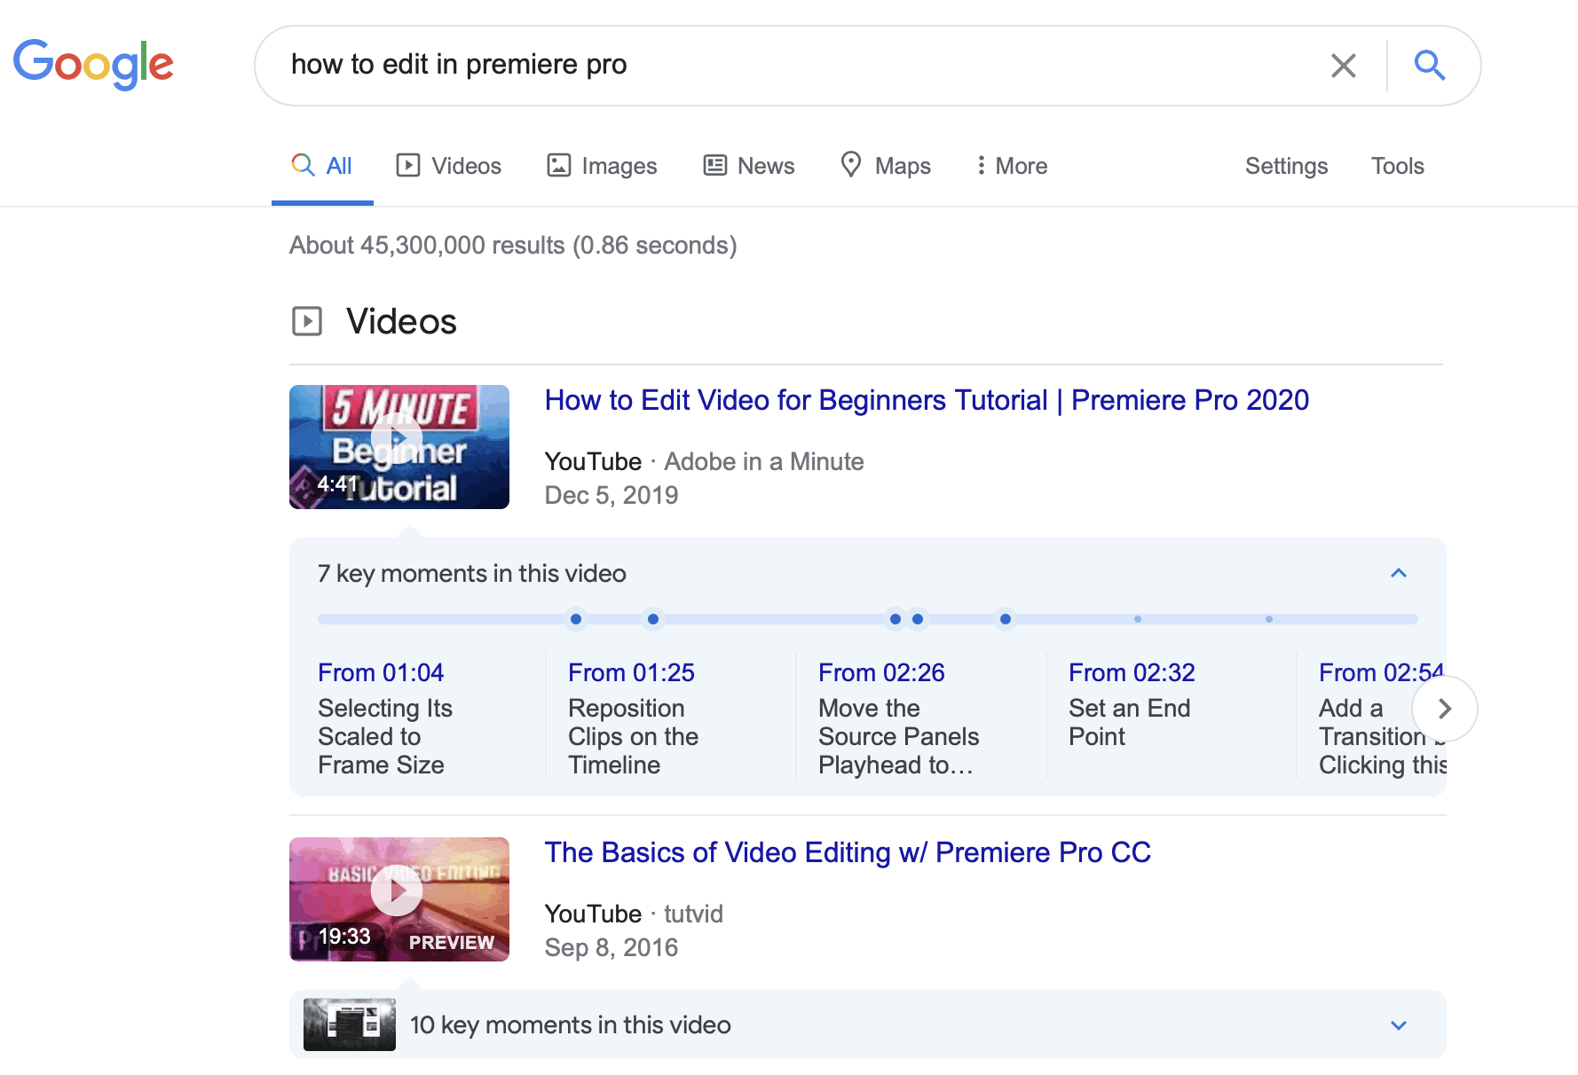Switch to the Videos tab
Screen dimensions: 1578x1075
coord(449,166)
